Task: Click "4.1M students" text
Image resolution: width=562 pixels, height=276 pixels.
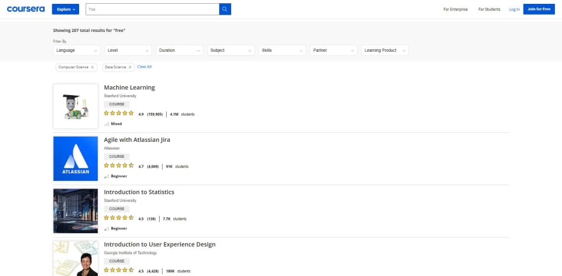Action: [x=183, y=114]
